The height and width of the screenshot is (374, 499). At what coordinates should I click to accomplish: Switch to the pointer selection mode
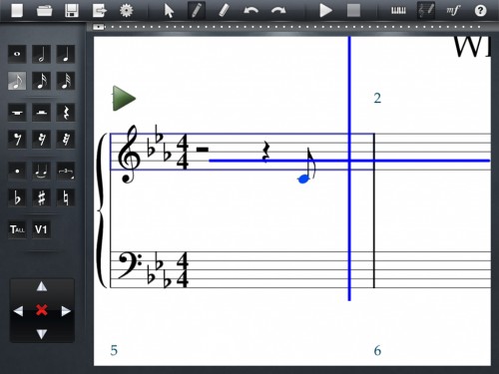tap(169, 11)
